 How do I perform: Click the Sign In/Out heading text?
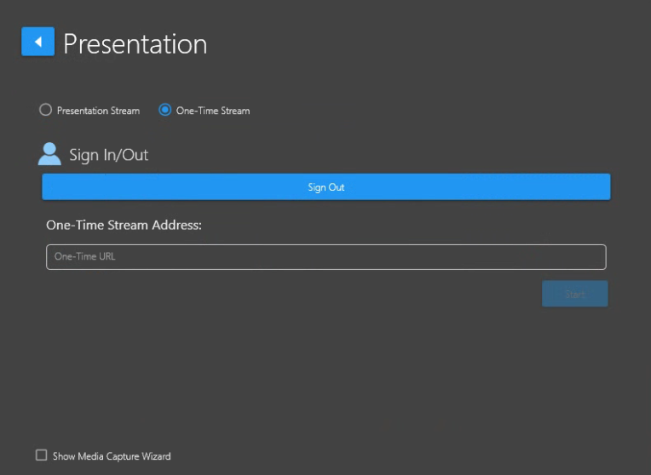point(108,155)
